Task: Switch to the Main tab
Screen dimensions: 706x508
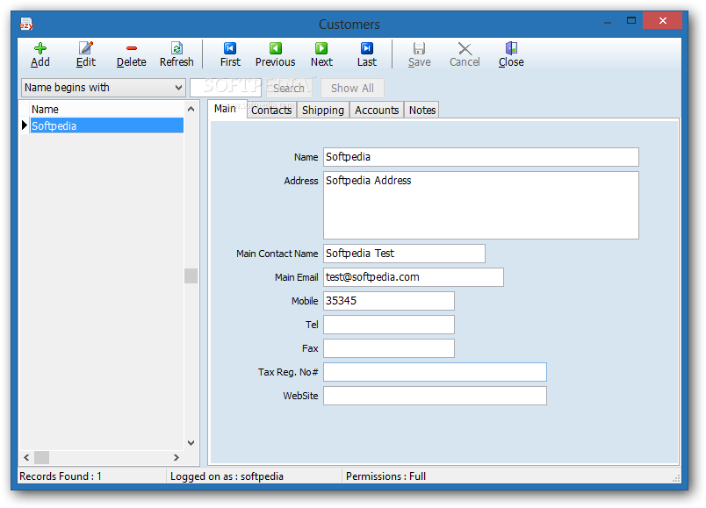Action: [x=225, y=109]
